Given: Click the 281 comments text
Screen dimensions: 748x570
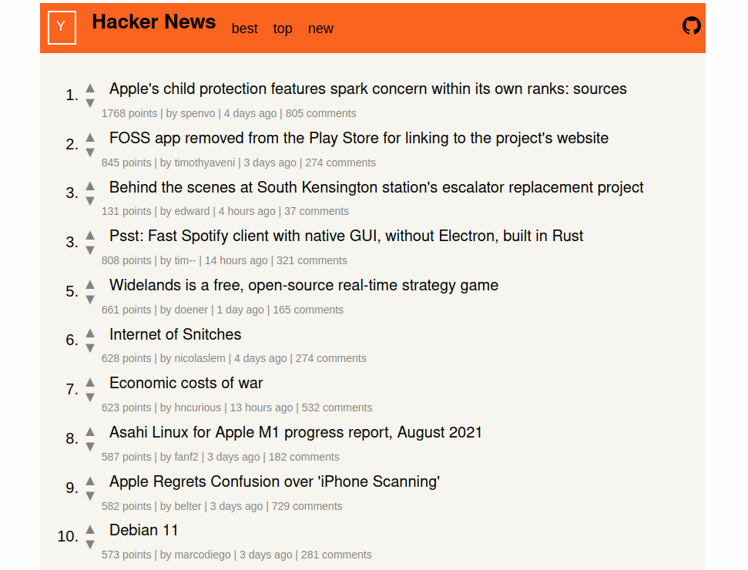Looking at the screenshot, I should tap(336, 555).
